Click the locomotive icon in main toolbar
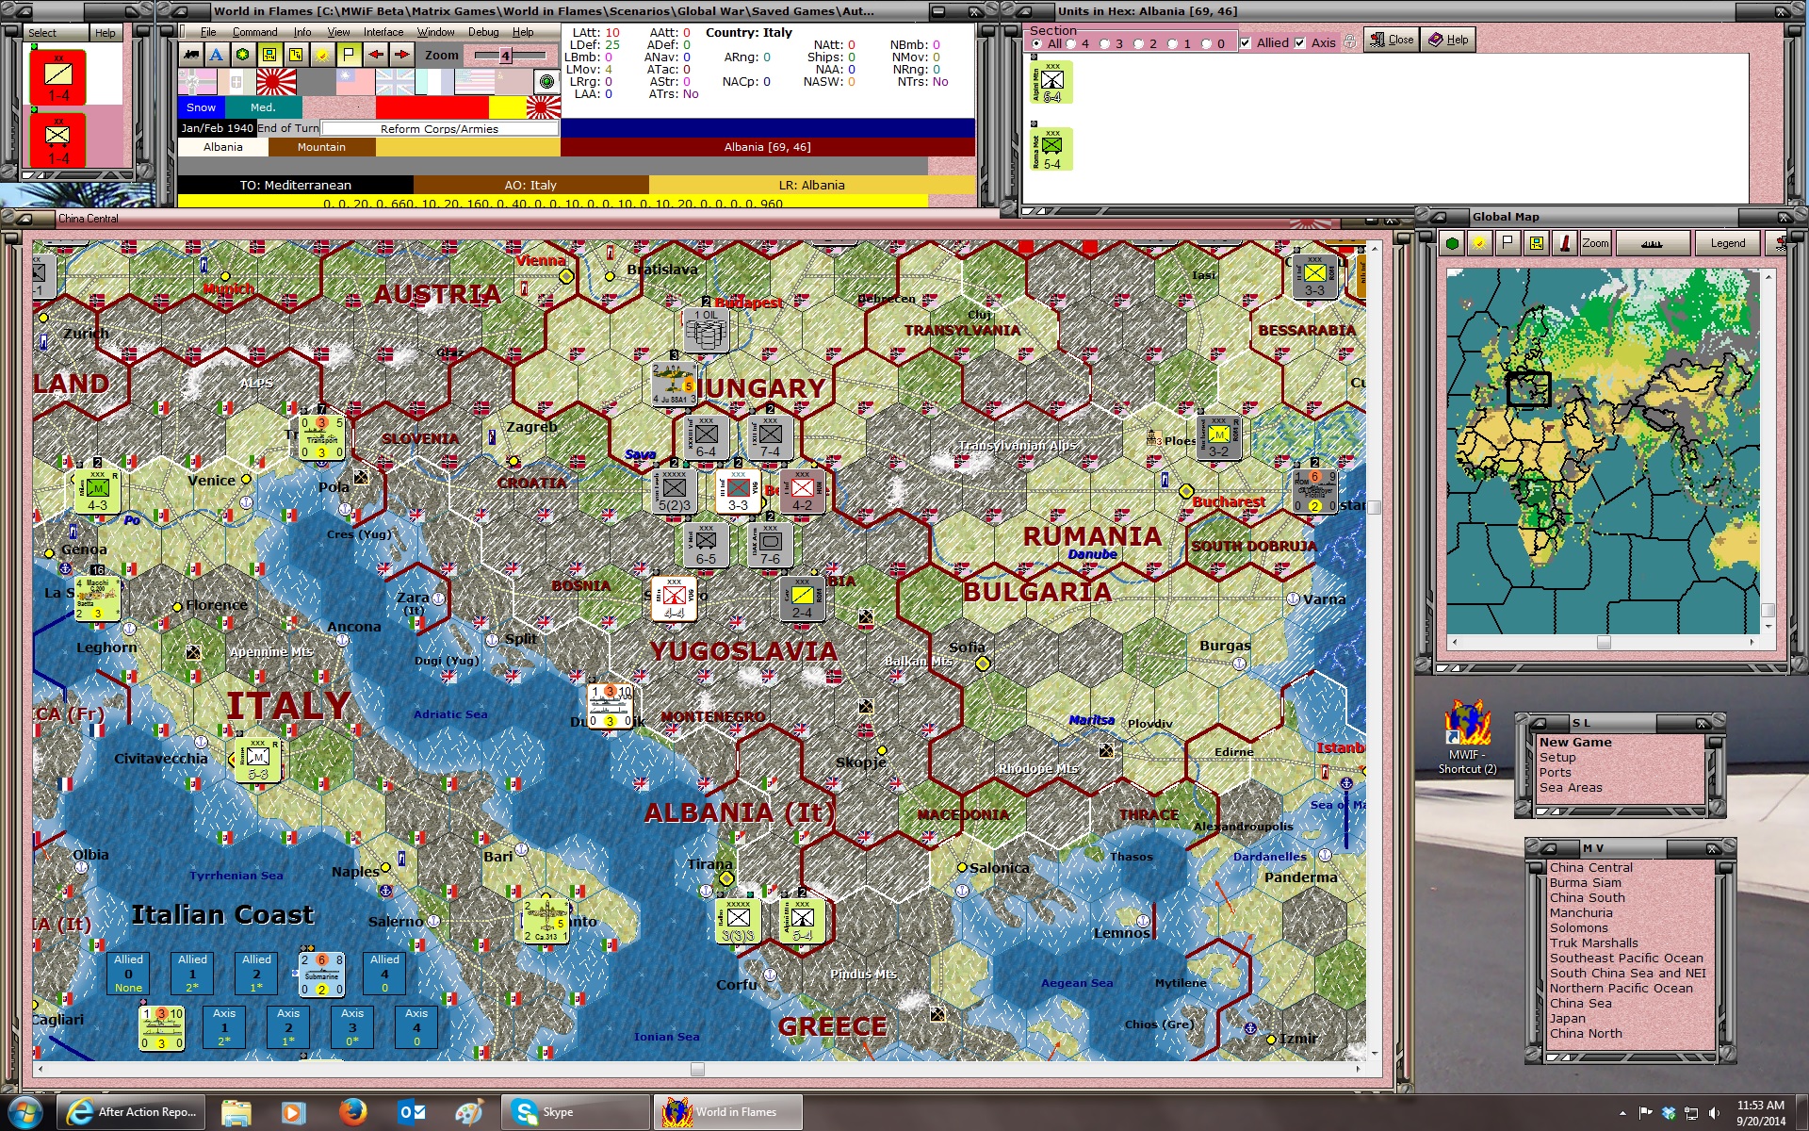Image resolution: width=1809 pixels, height=1131 pixels. pos(191,55)
